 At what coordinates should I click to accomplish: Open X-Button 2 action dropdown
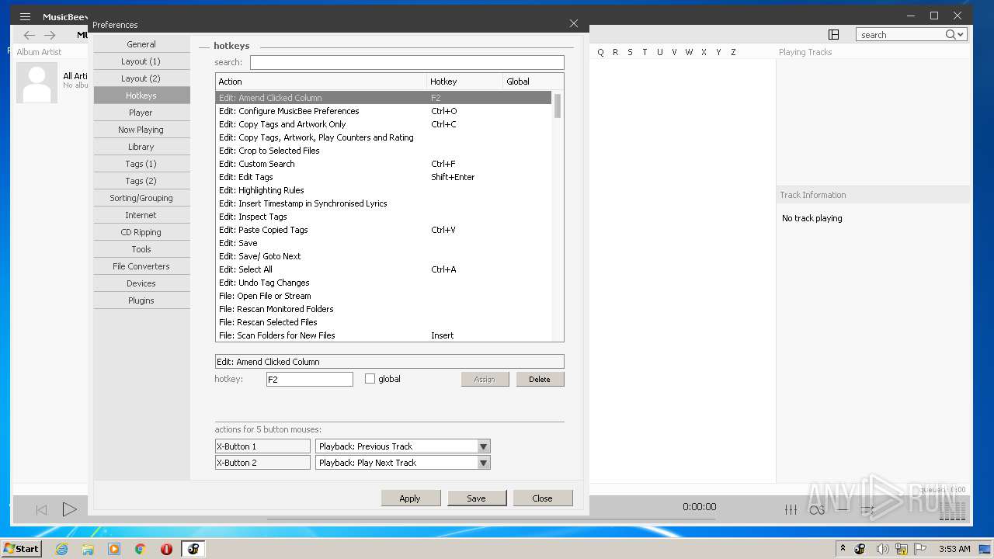483,463
